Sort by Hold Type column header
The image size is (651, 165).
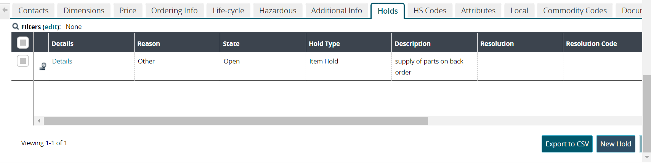324,44
